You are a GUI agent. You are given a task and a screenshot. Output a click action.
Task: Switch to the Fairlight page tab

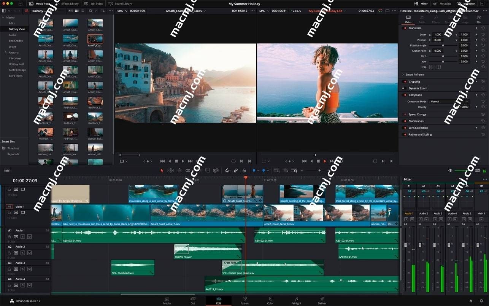tap(296, 301)
